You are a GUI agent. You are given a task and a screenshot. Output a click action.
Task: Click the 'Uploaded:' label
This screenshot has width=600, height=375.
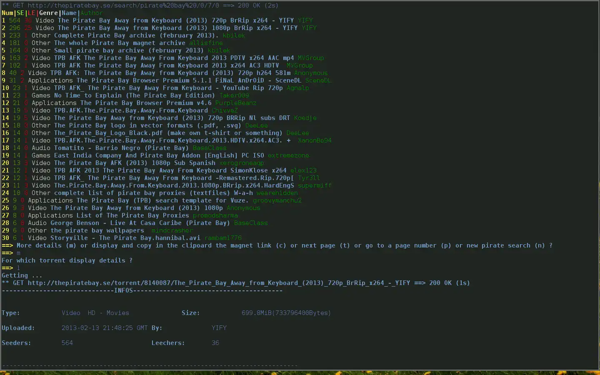click(18, 328)
